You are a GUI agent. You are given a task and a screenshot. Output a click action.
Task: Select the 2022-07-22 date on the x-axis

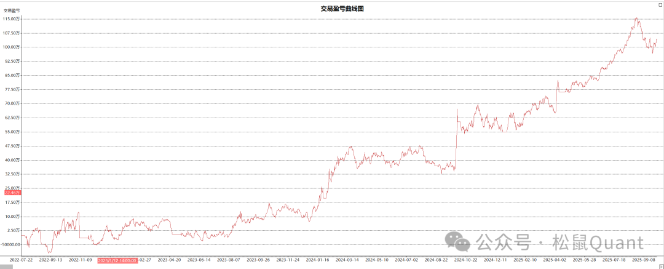click(18, 260)
